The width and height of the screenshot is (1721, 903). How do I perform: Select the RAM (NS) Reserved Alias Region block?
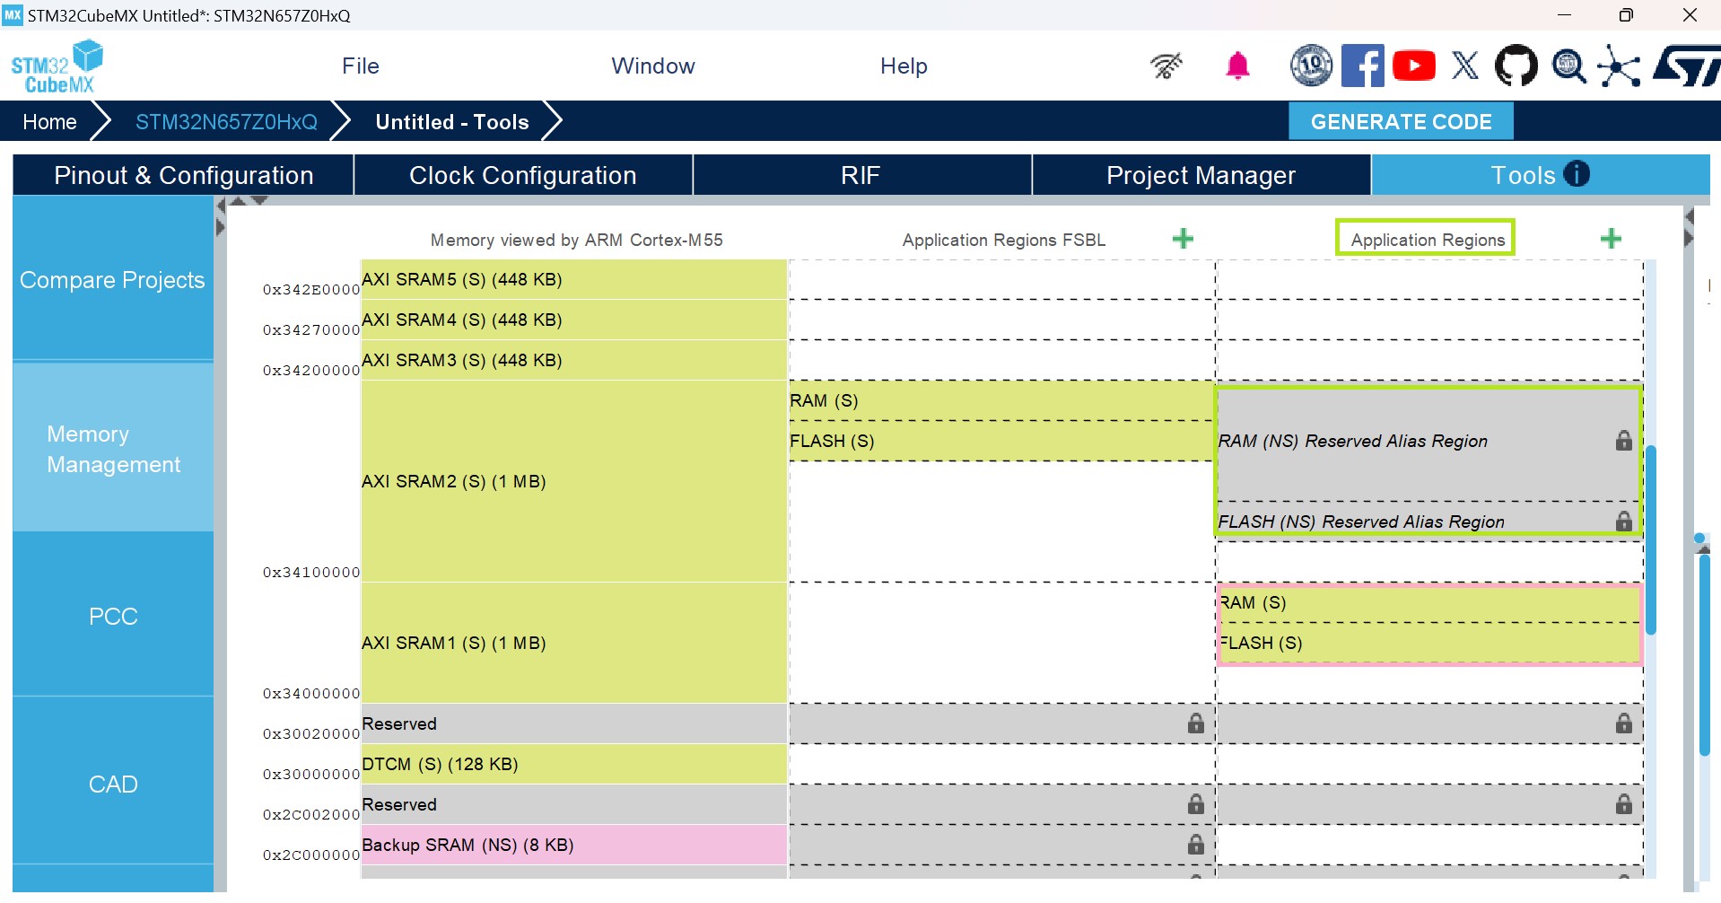[1429, 441]
